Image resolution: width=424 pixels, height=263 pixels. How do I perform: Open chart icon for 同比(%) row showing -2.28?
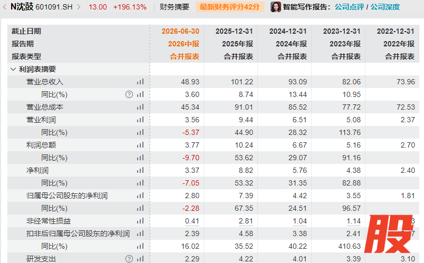pyautogui.click(x=140, y=208)
